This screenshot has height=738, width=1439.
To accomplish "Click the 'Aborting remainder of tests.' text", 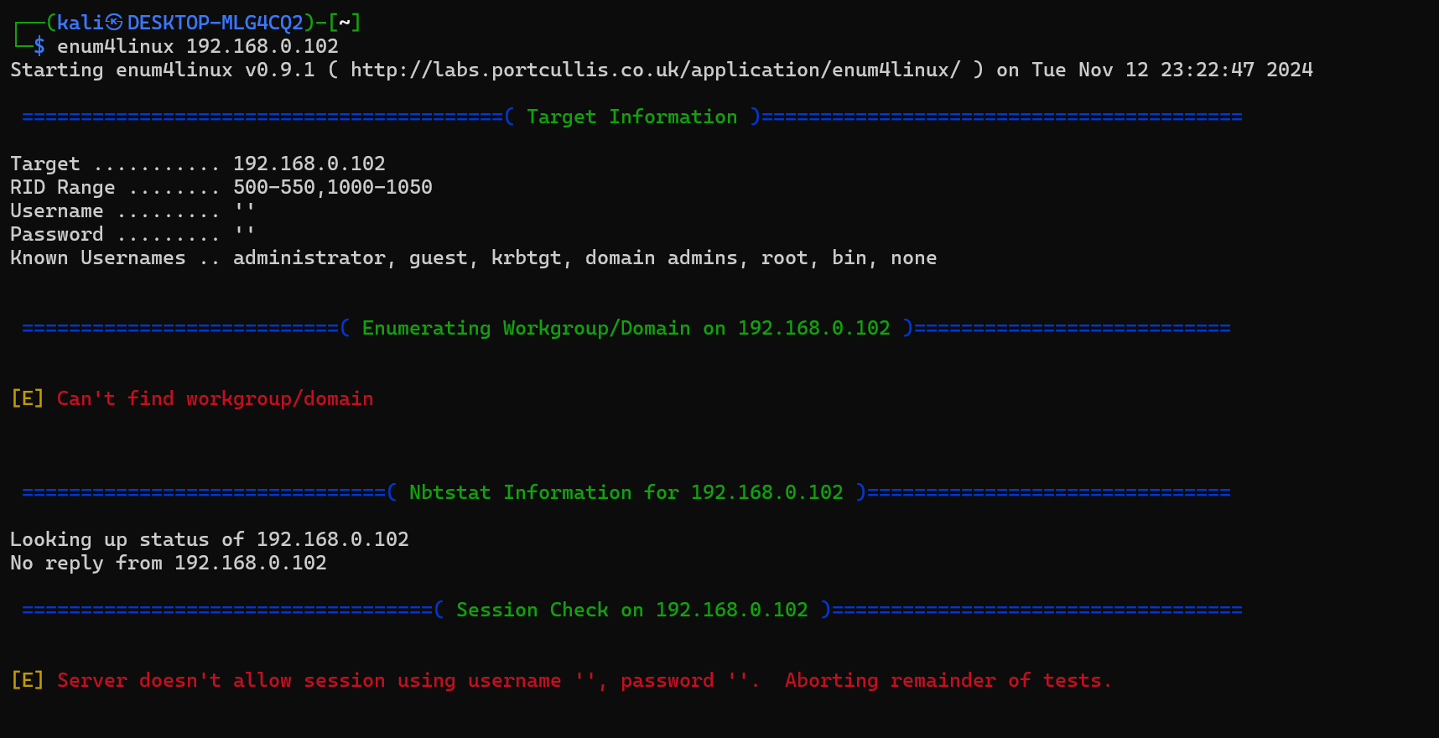I will point(948,681).
